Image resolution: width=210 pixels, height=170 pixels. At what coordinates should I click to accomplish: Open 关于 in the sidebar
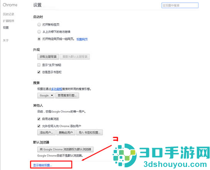pyautogui.click(x=6, y=40)
